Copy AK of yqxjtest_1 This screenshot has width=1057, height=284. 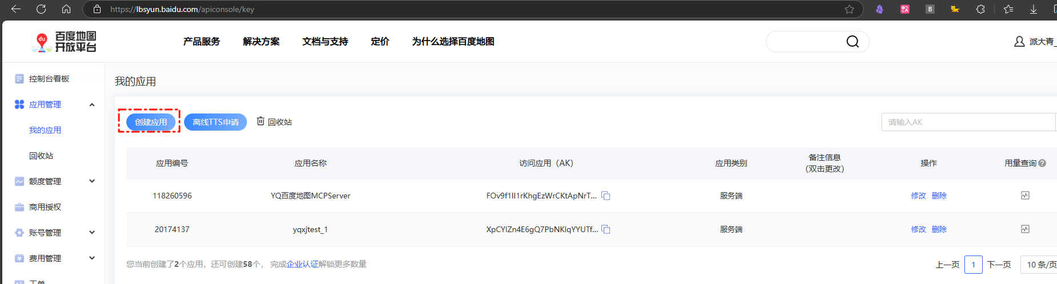coord(606,229)
